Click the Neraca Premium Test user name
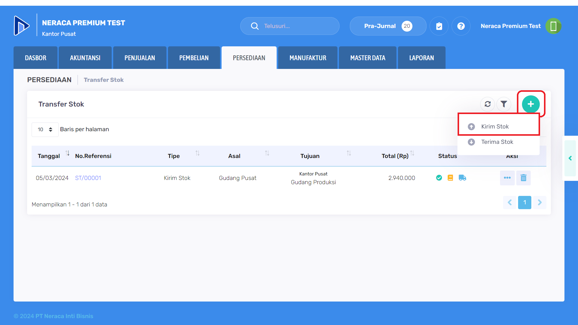Viewport: 578px width, 325px height. tap(511, 26)
